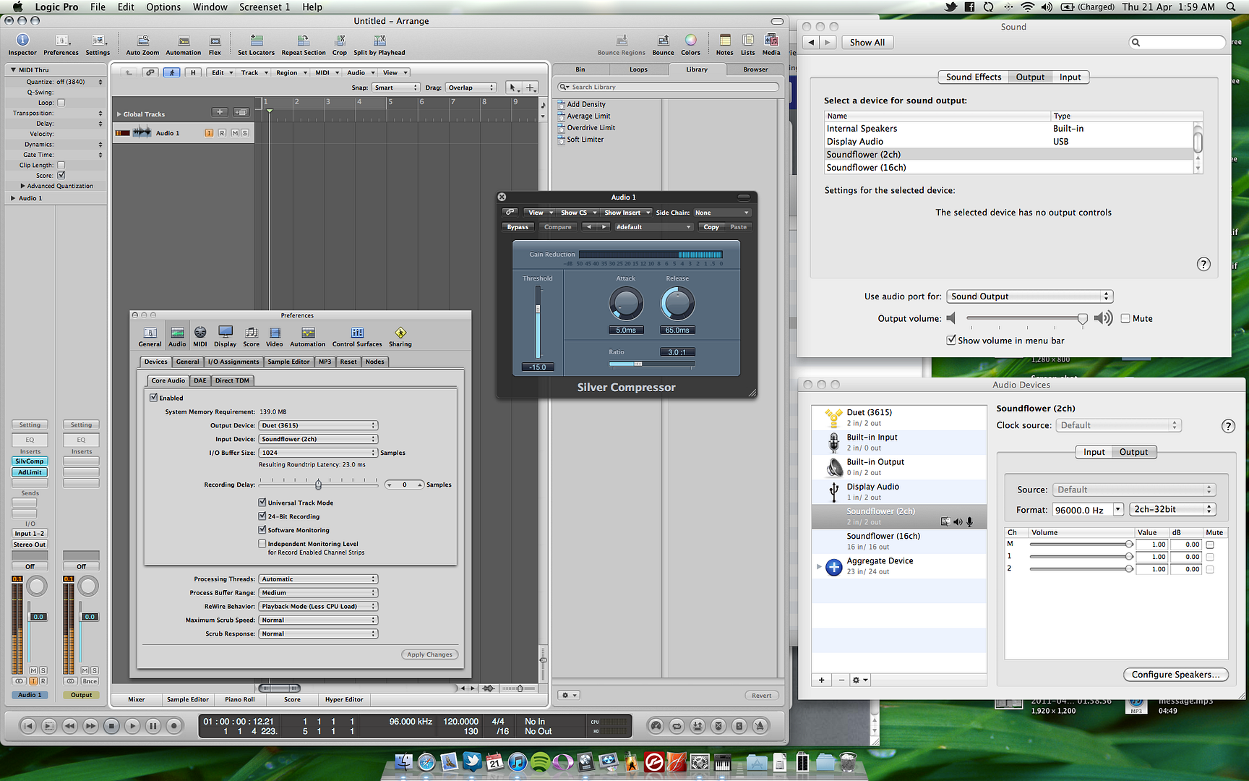Adjust the Recording Delay slider

[318, 485]
